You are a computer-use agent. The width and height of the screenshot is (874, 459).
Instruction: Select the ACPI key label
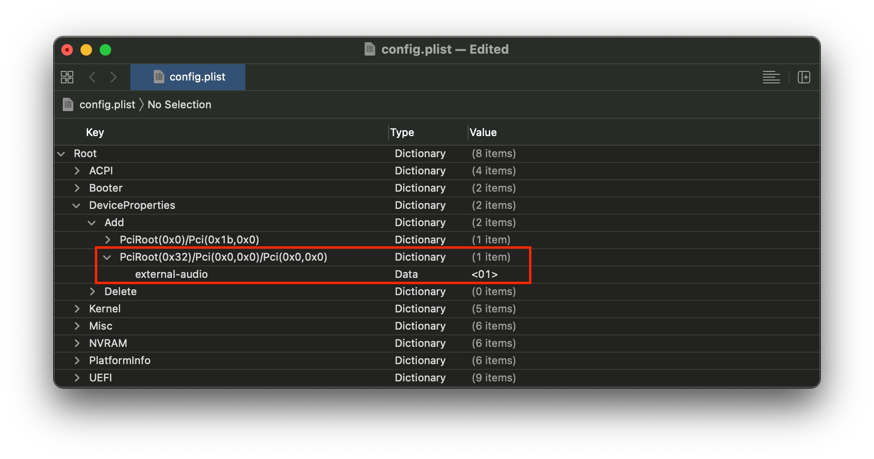pos(101,171)
